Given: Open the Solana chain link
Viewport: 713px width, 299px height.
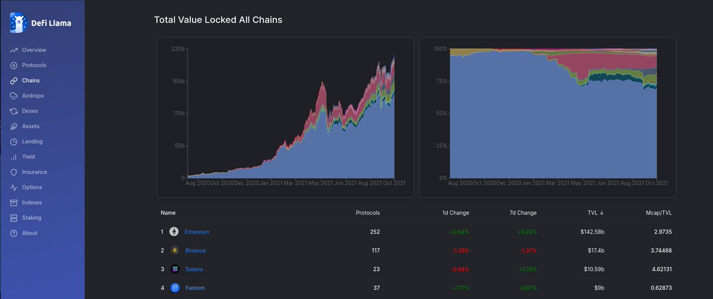Looking at the screenshot, I should click(x=194, y=269).
